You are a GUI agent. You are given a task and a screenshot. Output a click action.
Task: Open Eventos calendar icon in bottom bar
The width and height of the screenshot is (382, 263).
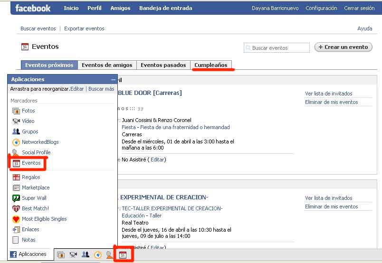123,255
